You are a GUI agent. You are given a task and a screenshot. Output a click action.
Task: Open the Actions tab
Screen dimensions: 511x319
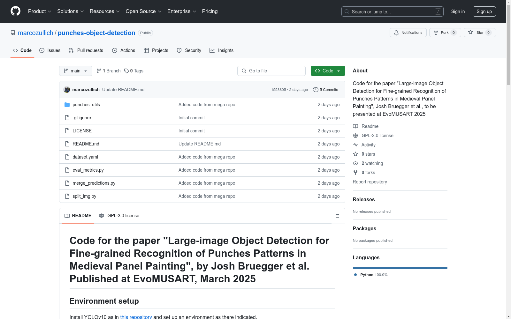click(x=124, y=50)
